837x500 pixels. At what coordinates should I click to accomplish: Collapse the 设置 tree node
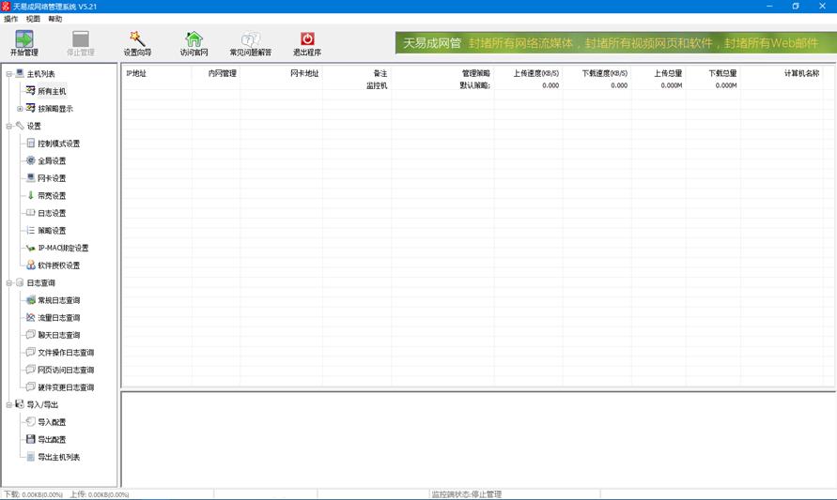click(x=9, y=127)
